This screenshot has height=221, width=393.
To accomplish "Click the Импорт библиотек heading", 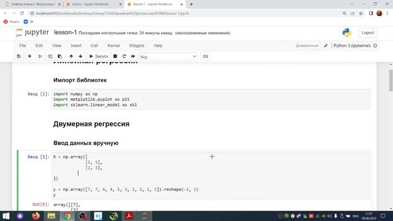I will click(80, 80).
